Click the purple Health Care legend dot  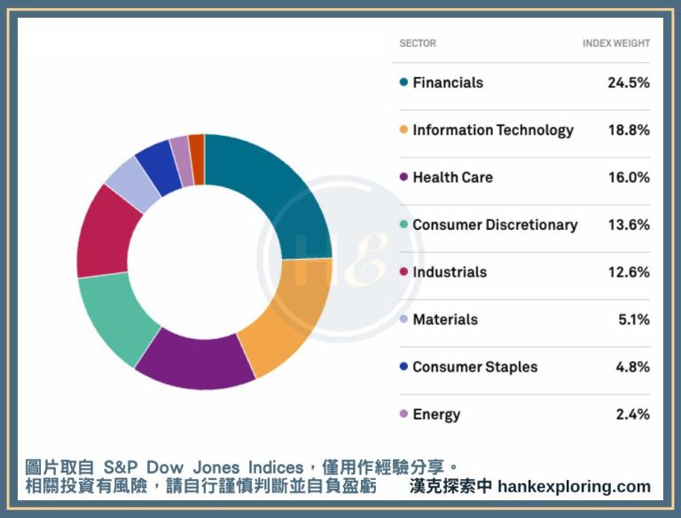tap(403, 177)
